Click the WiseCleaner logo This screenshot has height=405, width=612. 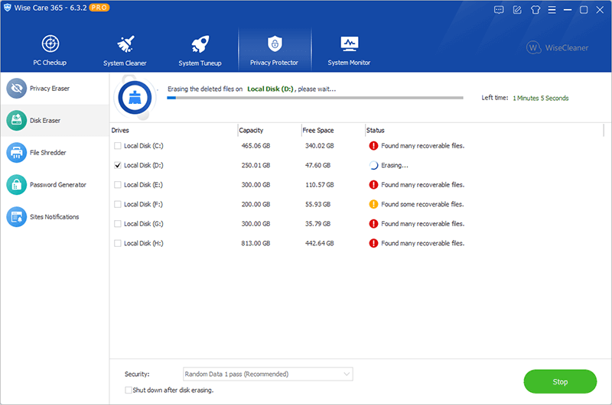[x=558, y=47]
